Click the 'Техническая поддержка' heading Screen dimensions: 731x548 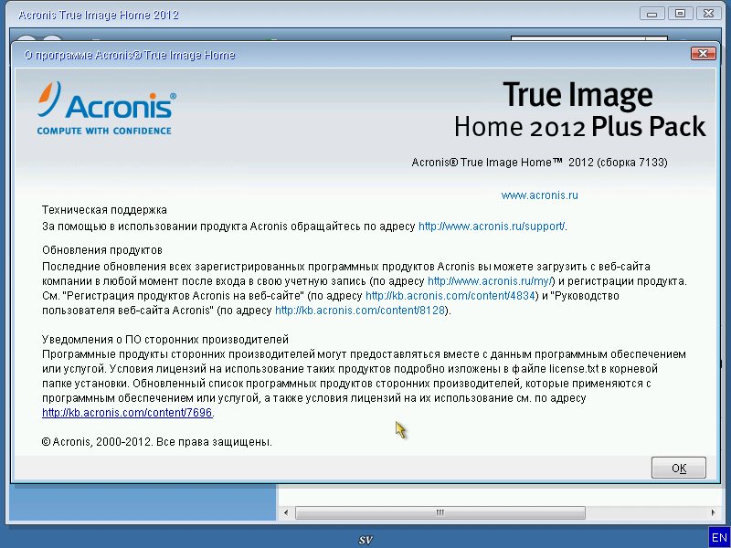[x=104, y=210]
